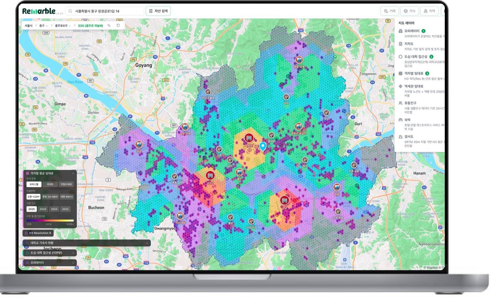The width and height of the screenshot is (499, 298).
Task: Select the 2024 base year
Action: pyautogui.click(x=43, y=209)
